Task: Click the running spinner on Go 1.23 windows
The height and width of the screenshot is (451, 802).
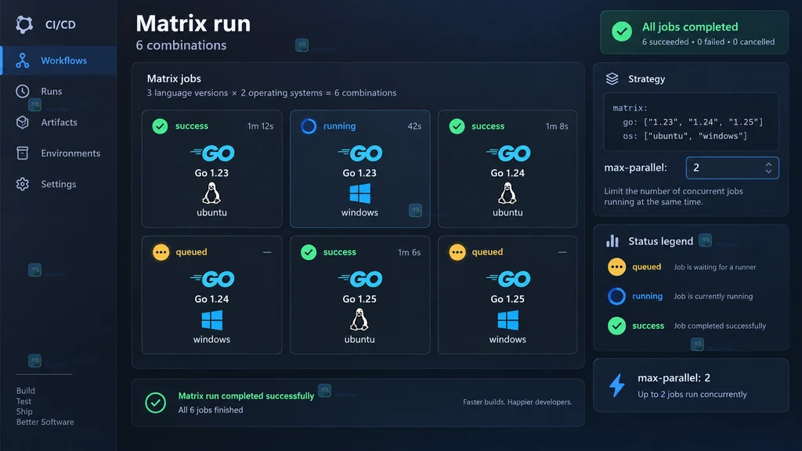Action: [x=309, y=126]
